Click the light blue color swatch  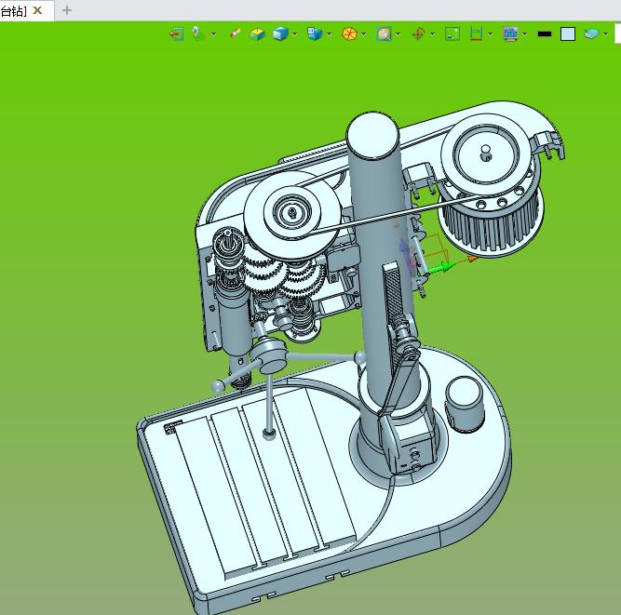click(x=568, y=34)
